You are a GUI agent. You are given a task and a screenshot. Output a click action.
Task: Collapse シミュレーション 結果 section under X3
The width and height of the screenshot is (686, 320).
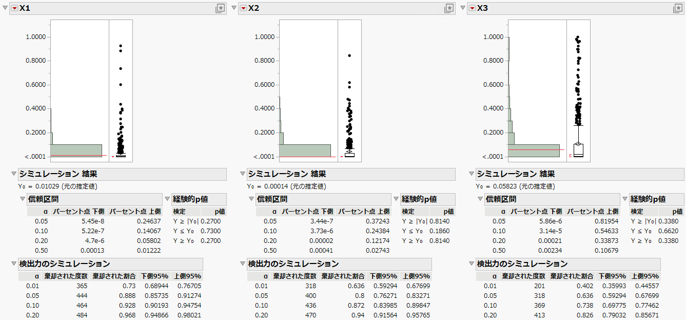472,174
